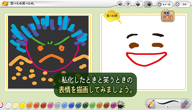The image size is (192, 110).
Task: Choose the pink paint color
Action: pos(50,105)
